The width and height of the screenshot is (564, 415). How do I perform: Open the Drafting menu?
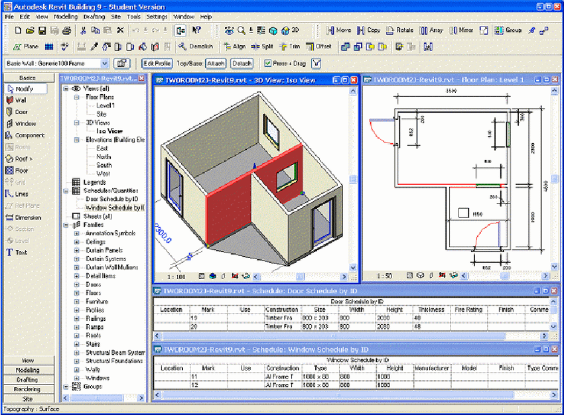pos(94,17)
